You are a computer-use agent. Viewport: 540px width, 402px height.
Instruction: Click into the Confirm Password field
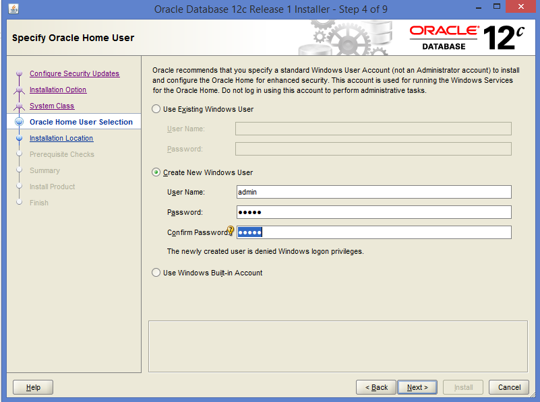[x=374, y=232]
